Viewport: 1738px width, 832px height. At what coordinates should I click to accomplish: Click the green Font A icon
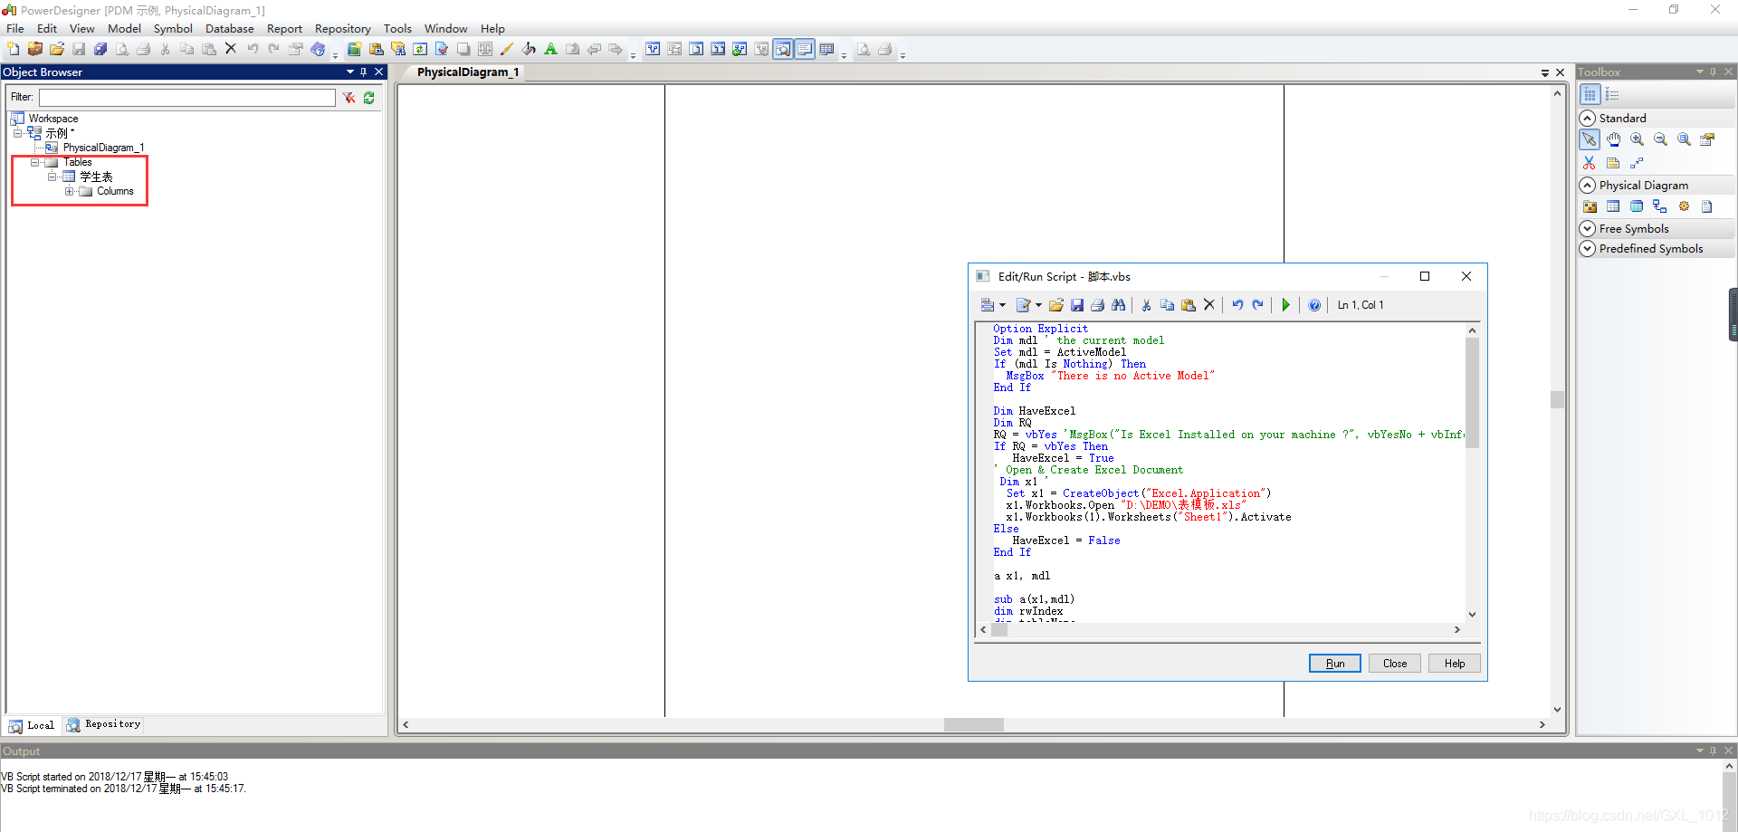coord(550,49)
